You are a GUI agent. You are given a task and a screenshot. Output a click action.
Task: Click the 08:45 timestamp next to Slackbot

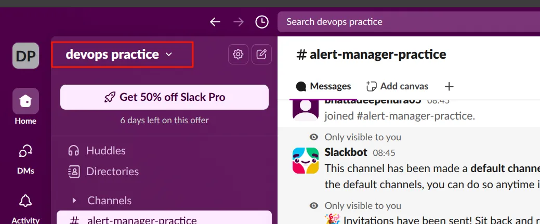pyautogui.click(x=384, y=153)
